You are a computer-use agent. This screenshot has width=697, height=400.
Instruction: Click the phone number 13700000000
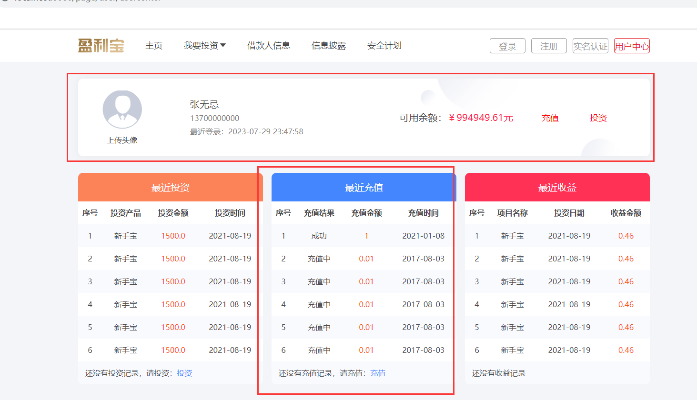[215, 118]
